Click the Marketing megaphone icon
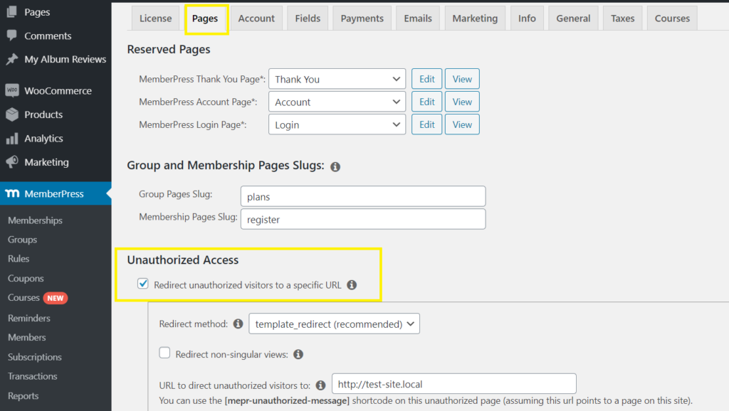 tap(11, 162)
